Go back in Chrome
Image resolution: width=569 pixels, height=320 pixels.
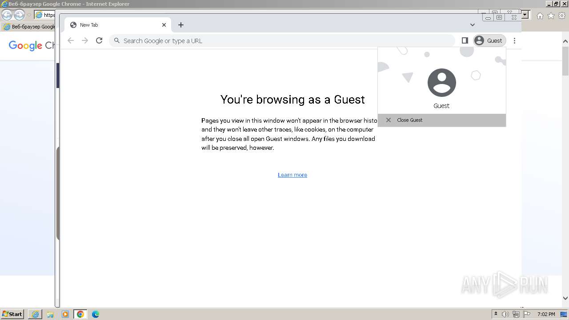pos(71,40)
